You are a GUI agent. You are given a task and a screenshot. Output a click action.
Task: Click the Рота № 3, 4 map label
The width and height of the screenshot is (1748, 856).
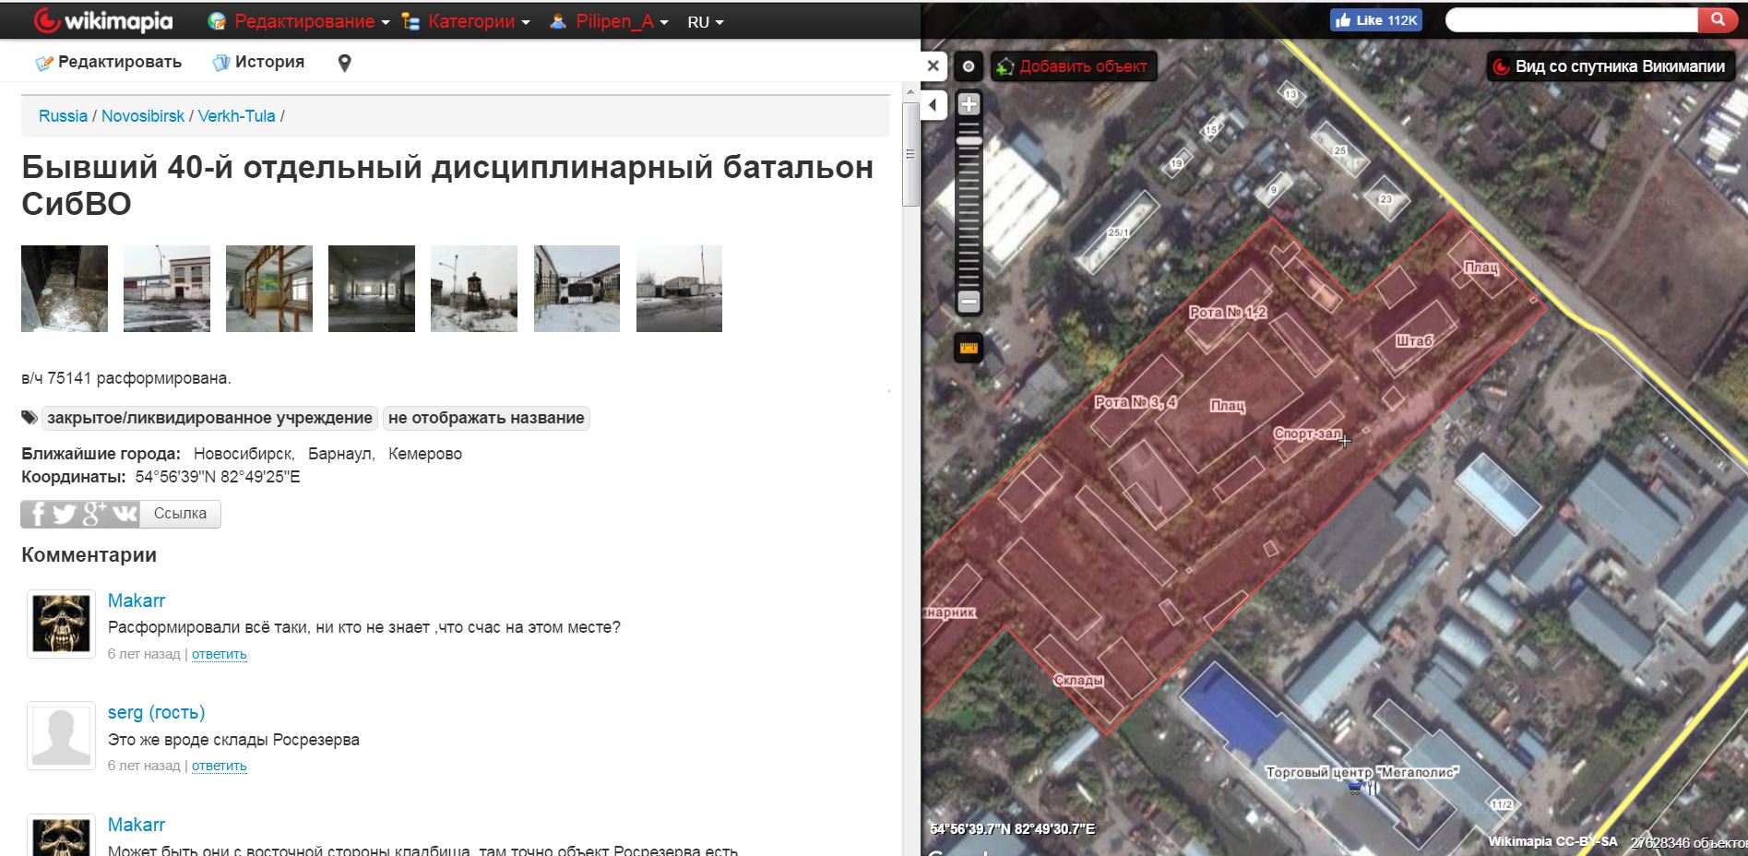[1136, 402]
